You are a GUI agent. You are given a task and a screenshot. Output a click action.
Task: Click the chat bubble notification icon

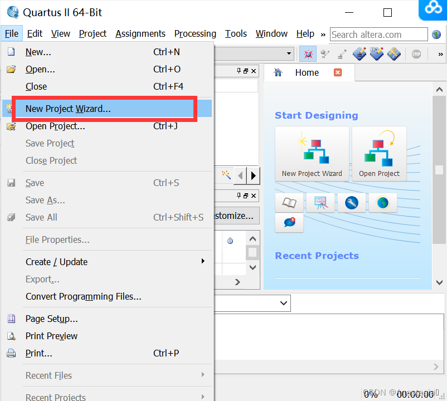(x=289, y=222)
